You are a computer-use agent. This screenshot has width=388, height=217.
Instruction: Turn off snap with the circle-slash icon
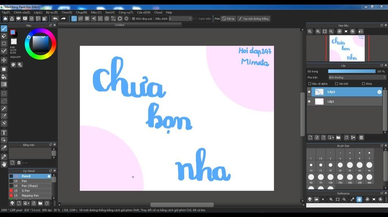tap(74, 19)
